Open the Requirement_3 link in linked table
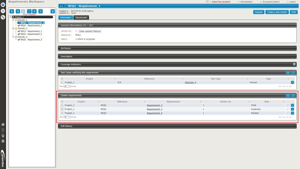Viewport: 300px width, 169px height. (154, 109)
